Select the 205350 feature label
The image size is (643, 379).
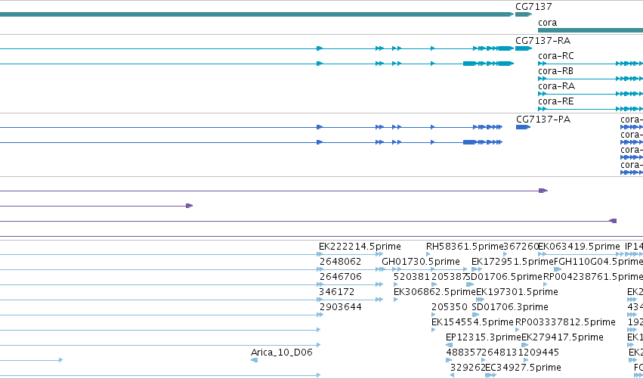point(449,308)
